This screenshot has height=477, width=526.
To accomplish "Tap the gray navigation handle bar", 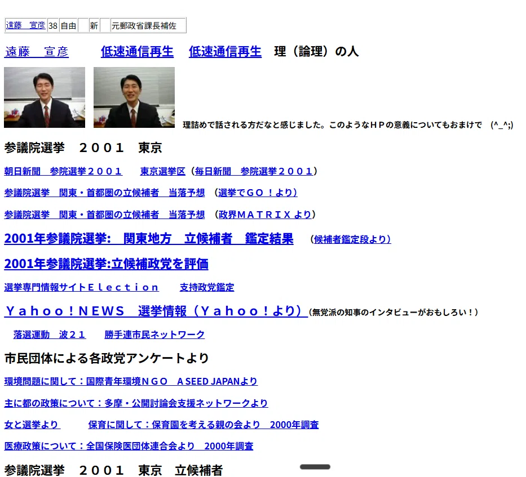I will point(315,467).
